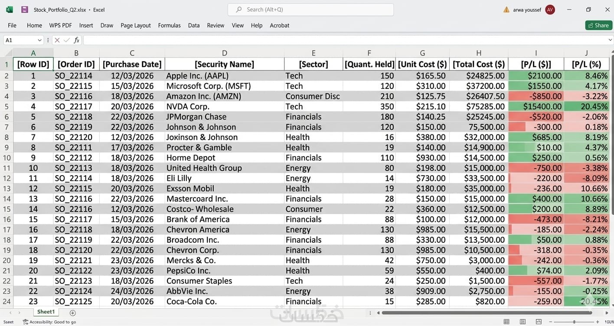The height and width of the screenshot is (326, 614).
Task: Click order ID cell SO_22125
Action: (76, 301)
